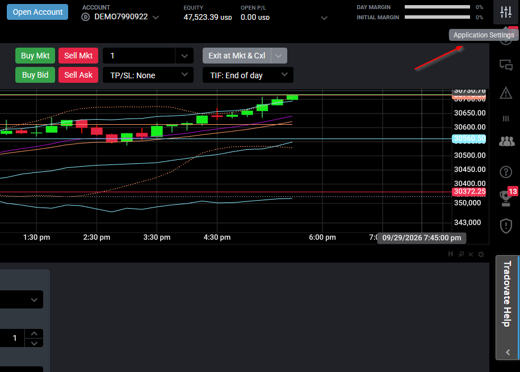
Task: Click Buy Bid button
Action: tap(35, 75)
